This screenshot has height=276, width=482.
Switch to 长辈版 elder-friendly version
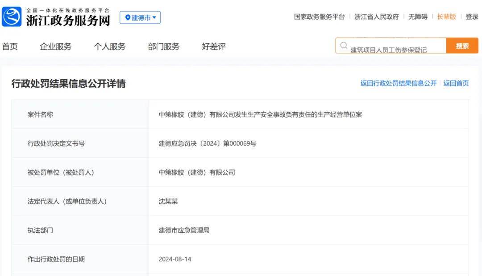446,17
